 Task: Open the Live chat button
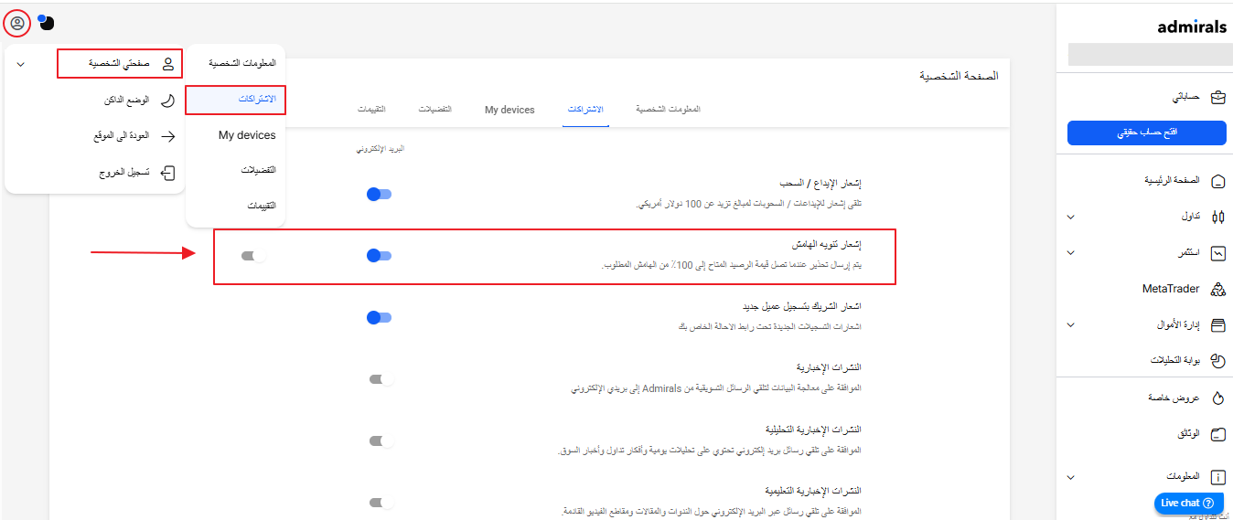(x=1186, y=503)
